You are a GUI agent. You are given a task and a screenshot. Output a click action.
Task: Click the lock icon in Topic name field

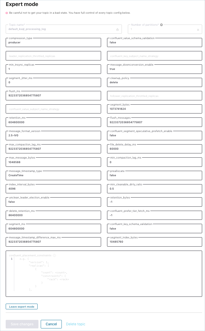point(117,29)
